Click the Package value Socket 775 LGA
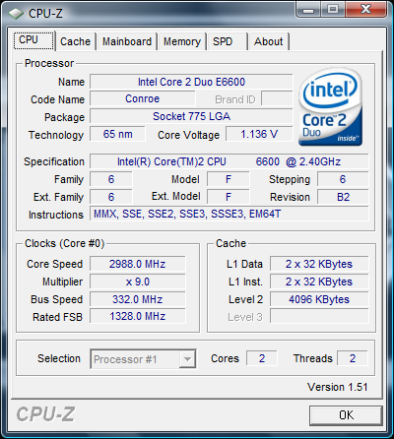This screenshot has height=439, width=394. pos(191,116)
